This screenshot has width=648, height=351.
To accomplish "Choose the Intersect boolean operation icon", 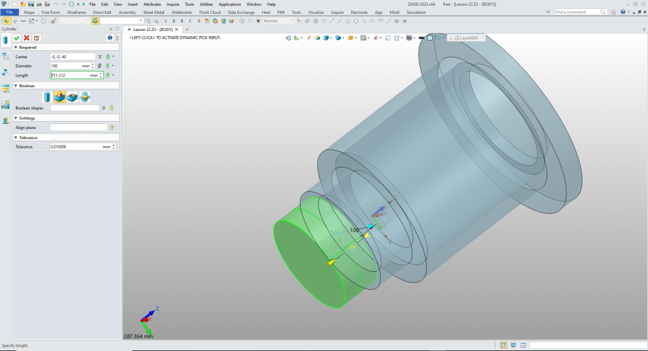I will pos(84,97).
